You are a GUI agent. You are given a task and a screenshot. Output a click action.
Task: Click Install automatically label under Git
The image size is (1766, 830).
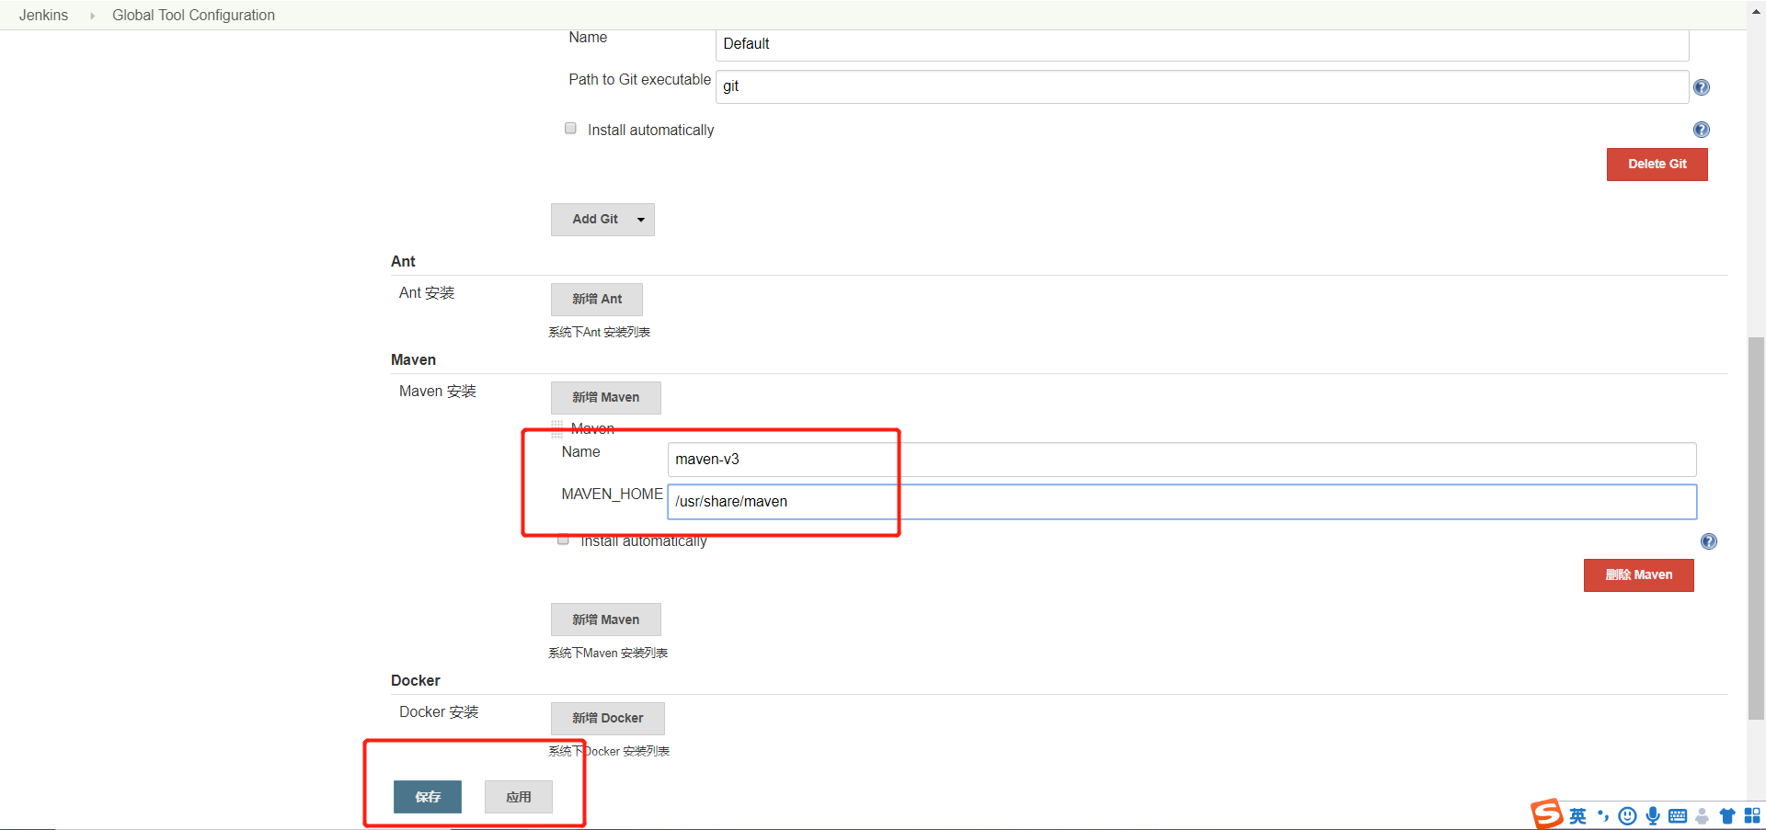[650, 131]
